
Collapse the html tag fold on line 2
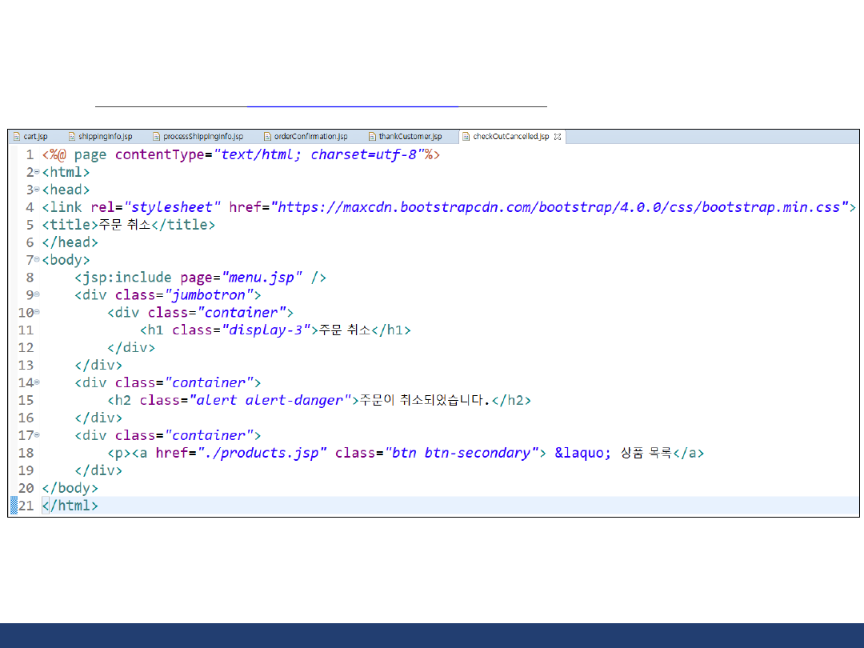tap(37, 173)
